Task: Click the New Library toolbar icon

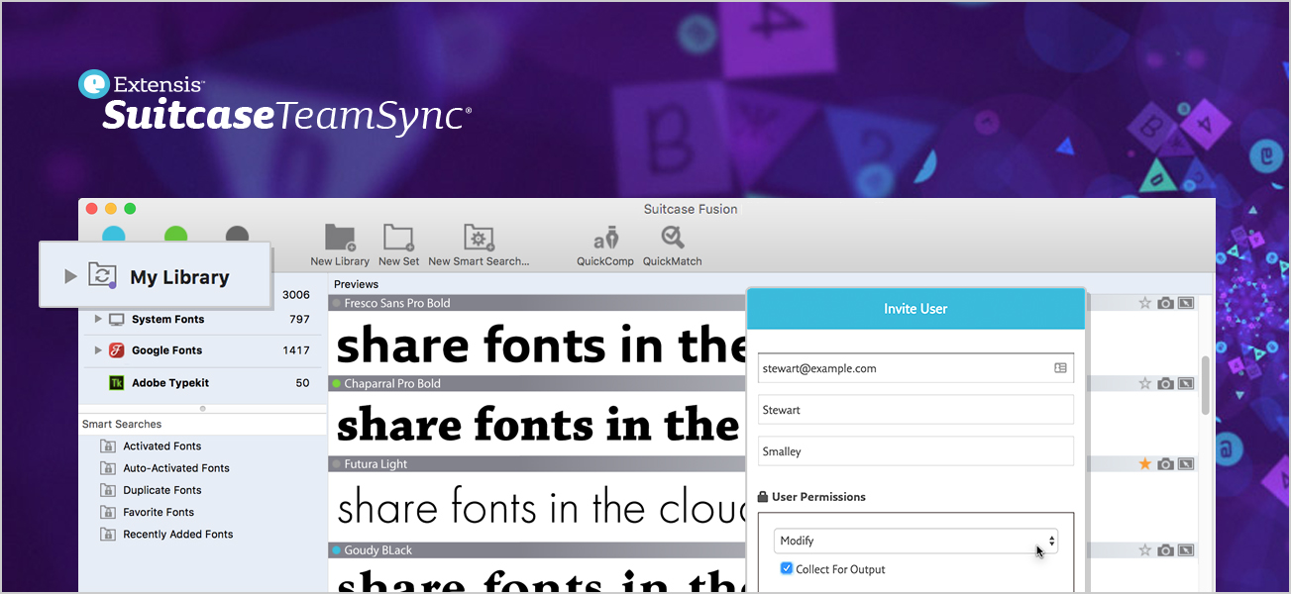Action: click(339, 239)
